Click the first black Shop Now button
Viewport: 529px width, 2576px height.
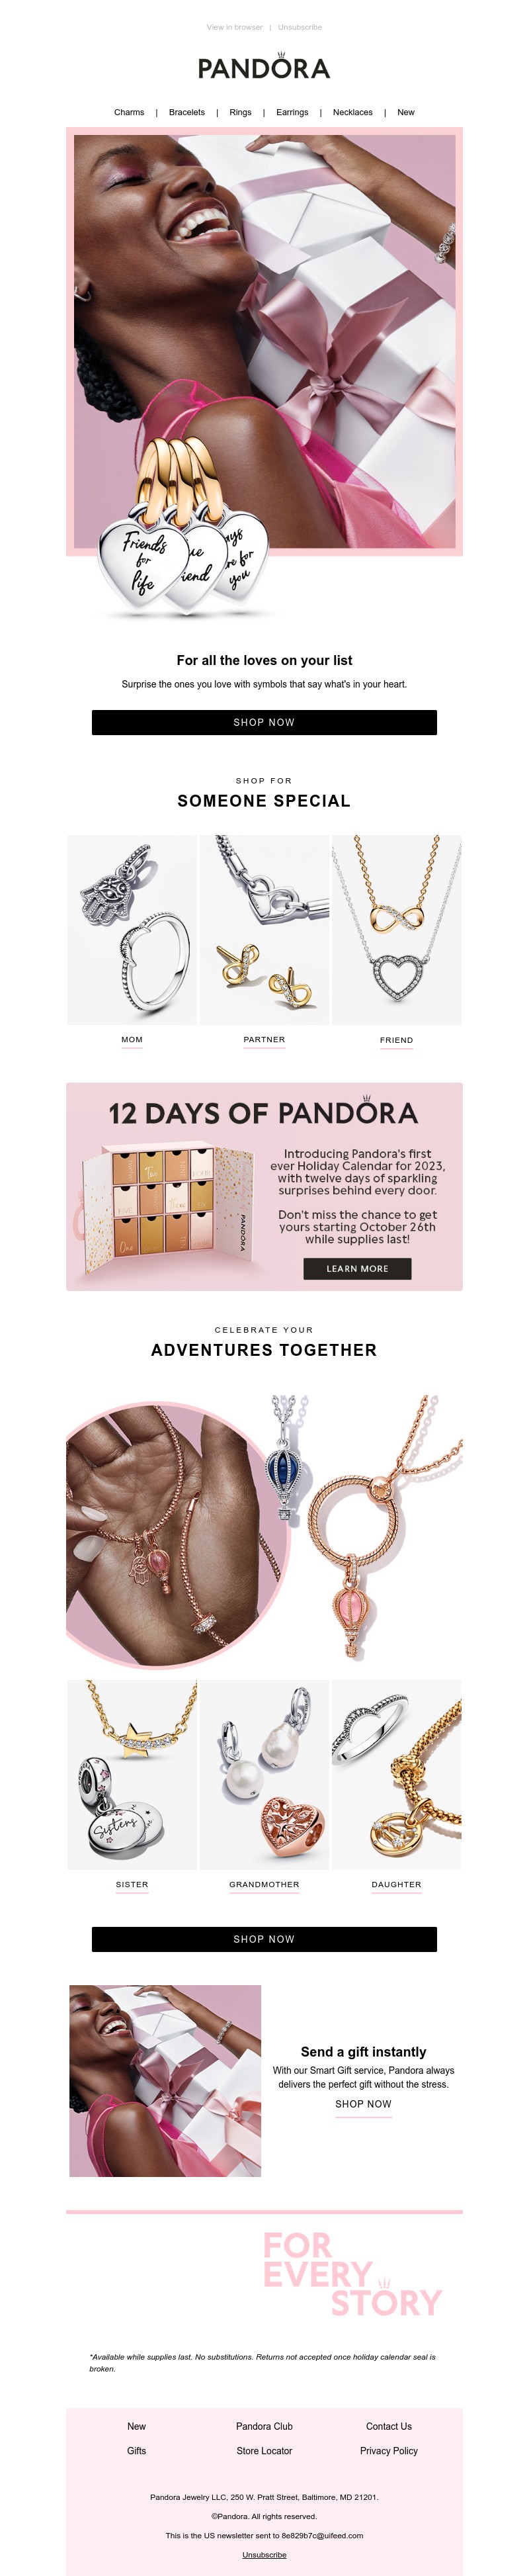264,722
